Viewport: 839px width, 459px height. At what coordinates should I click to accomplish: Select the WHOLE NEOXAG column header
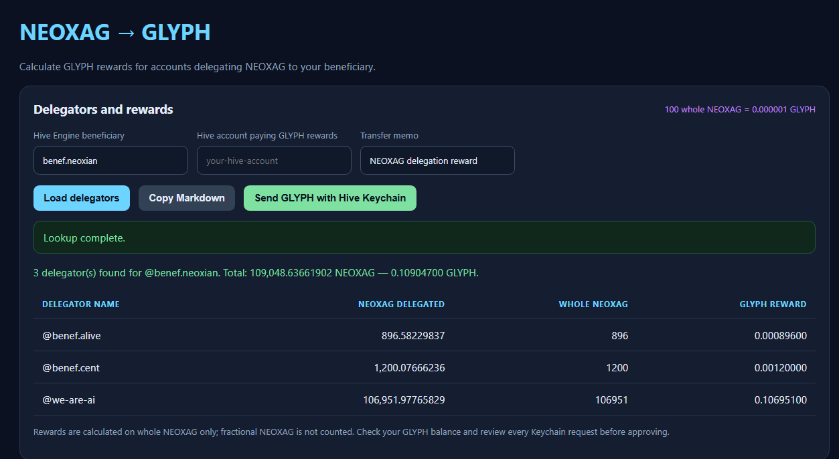[593, 304]
